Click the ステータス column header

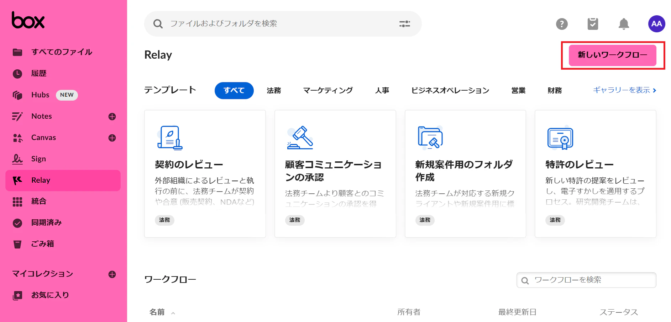point(619,312)
